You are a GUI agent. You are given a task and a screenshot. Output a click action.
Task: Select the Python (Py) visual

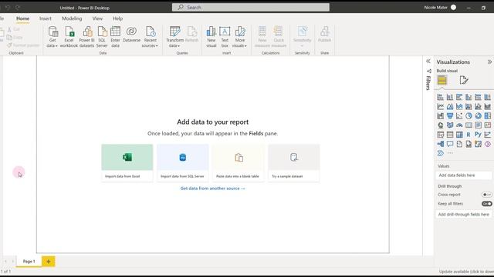(x=479, y=135)
